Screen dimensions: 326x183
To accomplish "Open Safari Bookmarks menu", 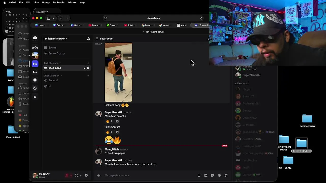I will click(x=59, y=2).
